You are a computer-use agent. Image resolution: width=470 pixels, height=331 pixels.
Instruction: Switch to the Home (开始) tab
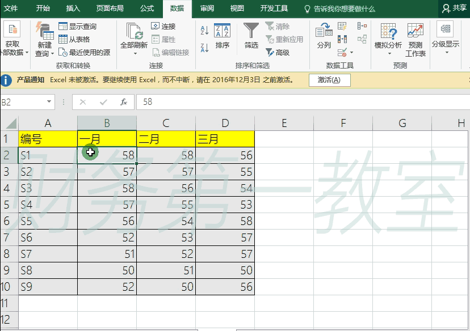[43, 9]
